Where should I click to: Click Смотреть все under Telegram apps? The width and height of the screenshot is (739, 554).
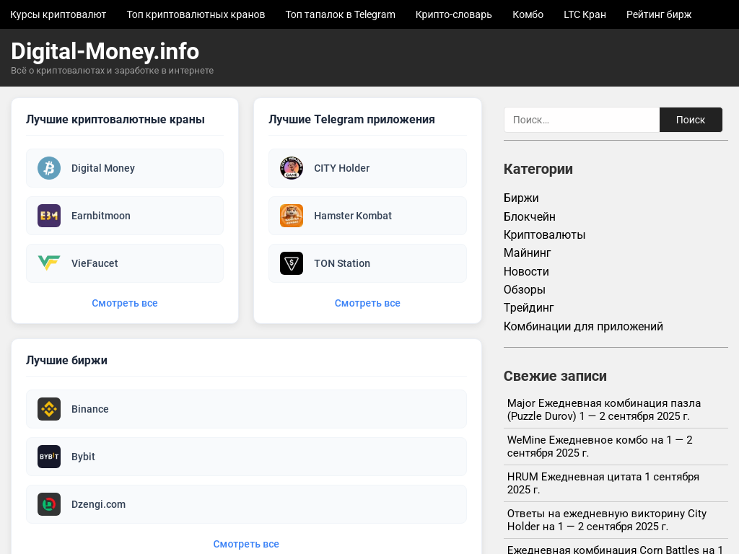pos(367,303)
